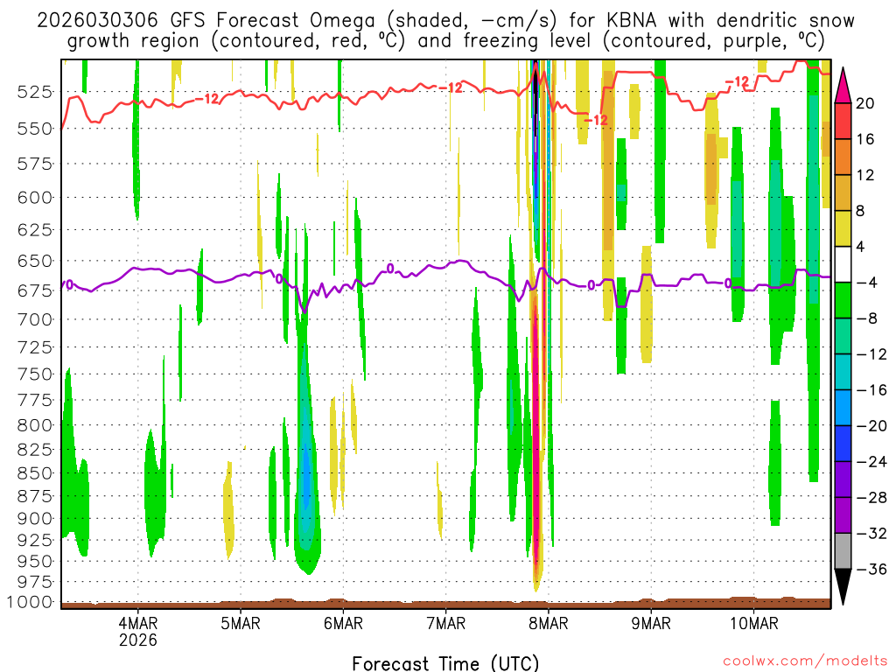Click the red -12 contour label near 7MAR
Screen dimensions: 896x672
tap(451, 88)
